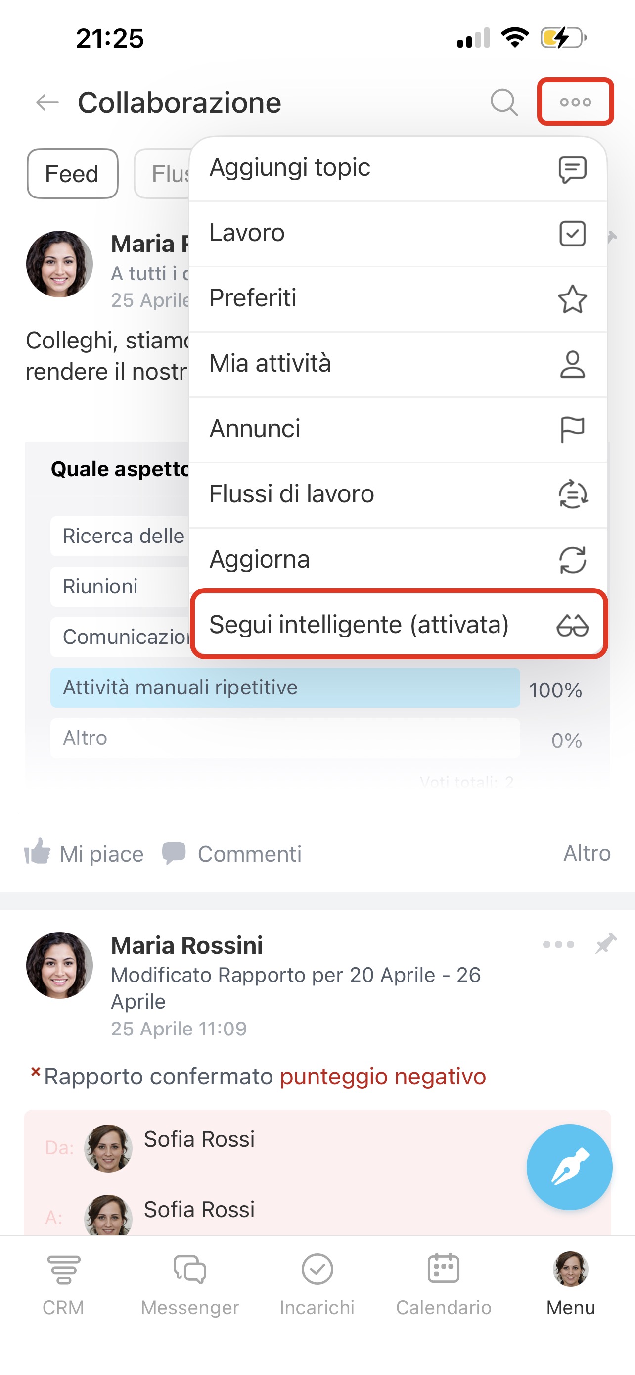Switch to the Feed tab
This screenshot has height=1375, width=635.
click(73, 174)
